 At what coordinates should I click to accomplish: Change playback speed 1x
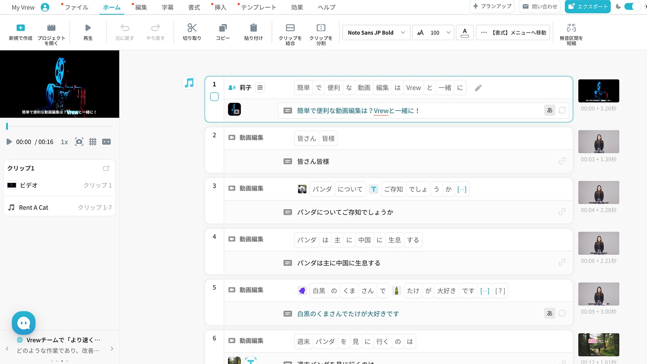tap(64, 142)
